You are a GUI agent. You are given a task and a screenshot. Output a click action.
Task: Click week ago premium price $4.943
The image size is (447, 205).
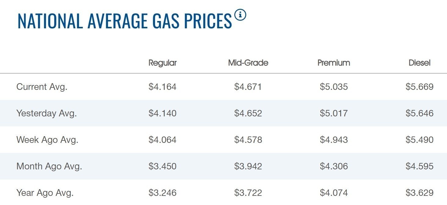pyautogui.click(x=333, y=140)
